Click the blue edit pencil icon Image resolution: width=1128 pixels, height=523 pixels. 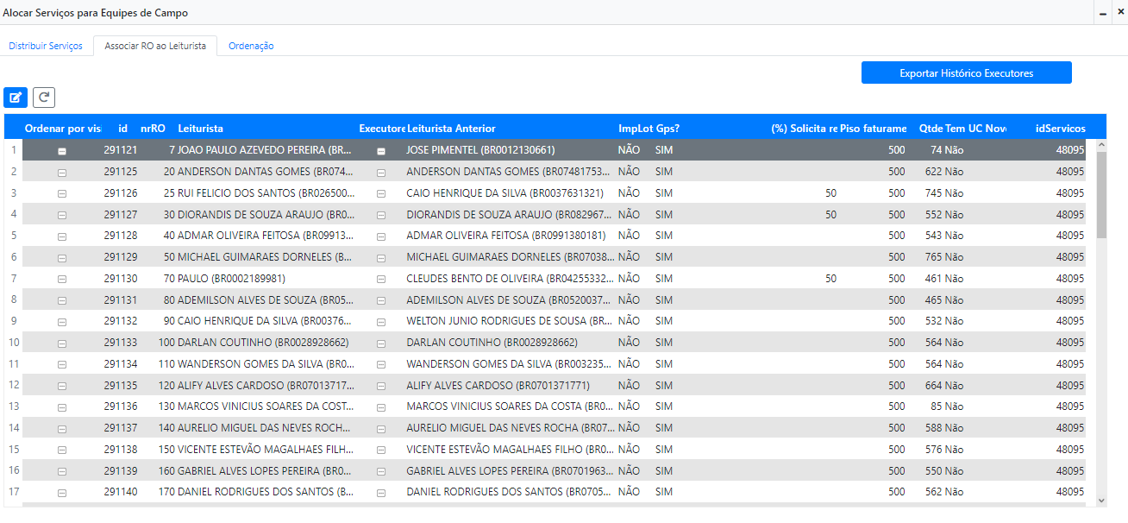[16, 98]
